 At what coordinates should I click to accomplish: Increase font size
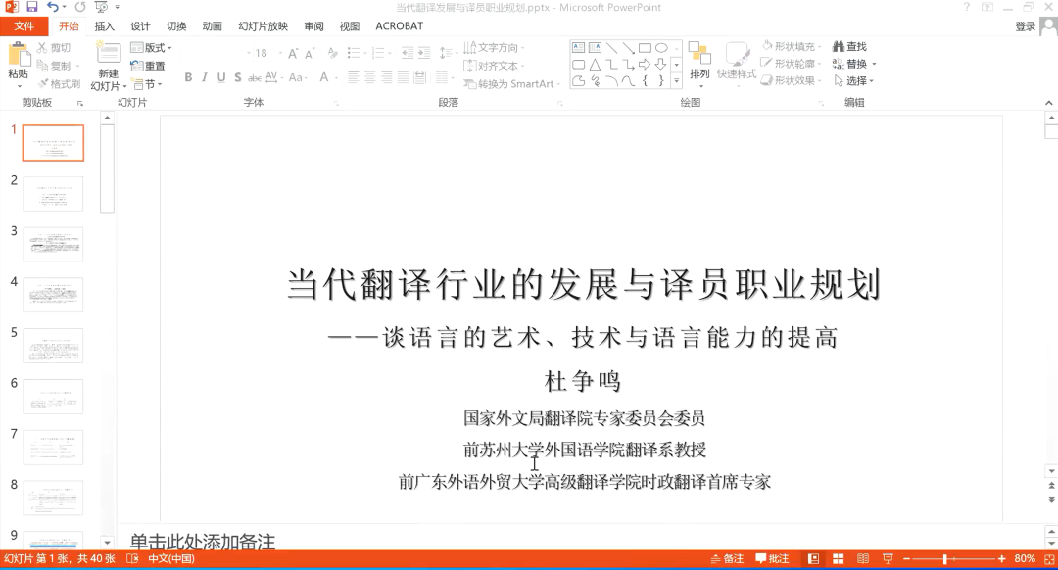tap(293, 53)
